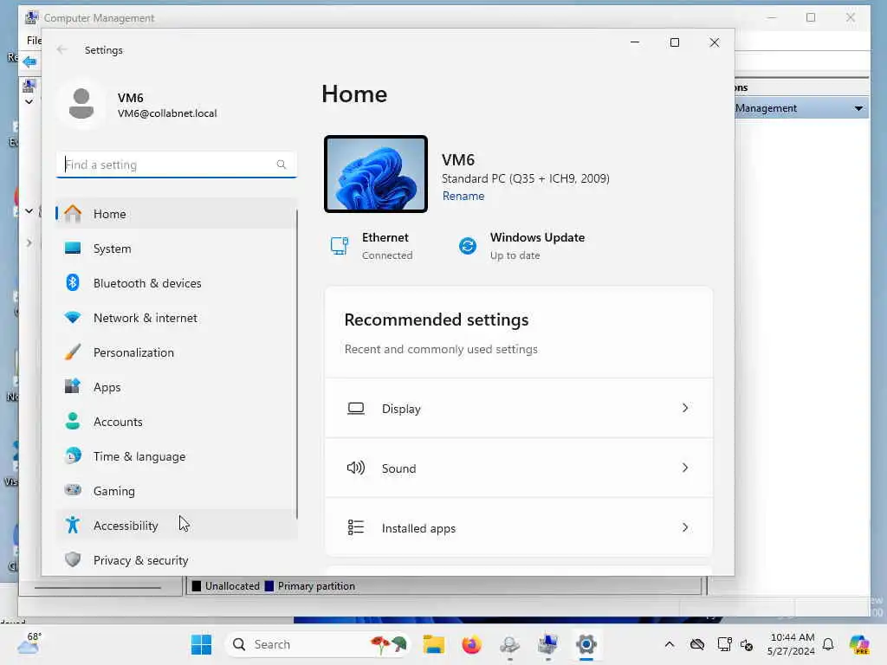Click the Unallocated black legend swatch

click(x=197, y=586)
